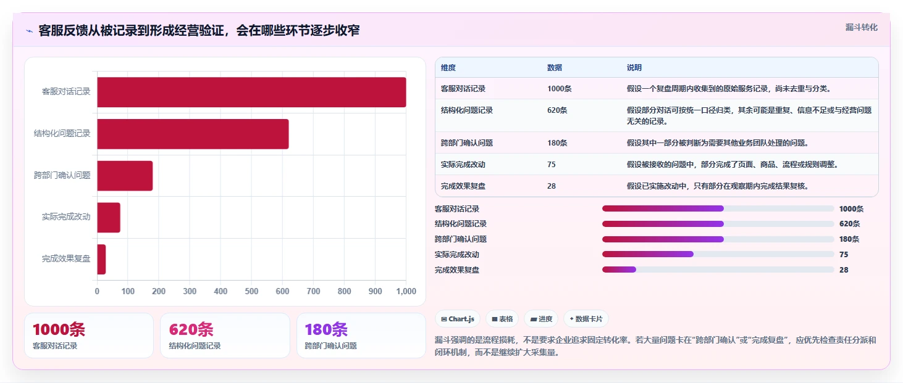Click the table cell with value 75

(x=551, y=165)
